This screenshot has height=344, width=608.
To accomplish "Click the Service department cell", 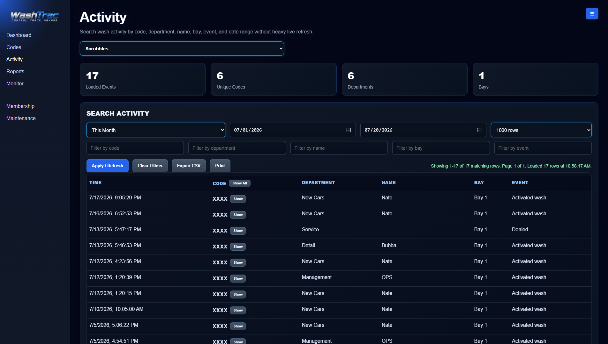I will click(310, 229).
